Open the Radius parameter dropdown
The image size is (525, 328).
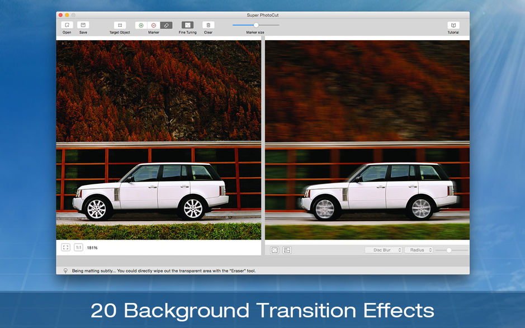[x=418, y=250]
